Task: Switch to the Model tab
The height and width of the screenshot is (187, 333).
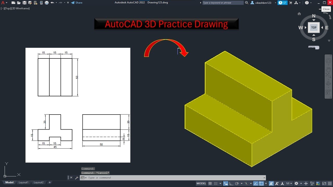Action: tap(9, 182)
